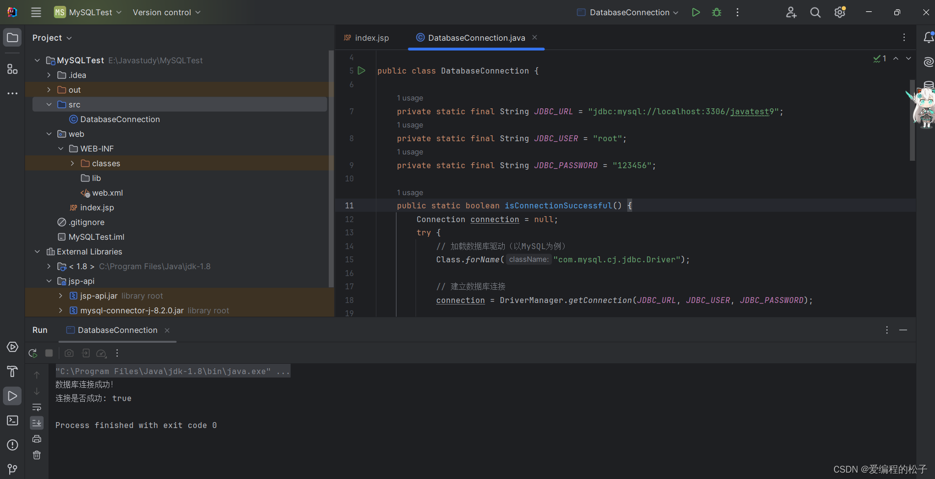Rerun DatabaseConnection in Run panel
Image resolution: width=935 pixels, height=479 pixels.
pos(33,353)
